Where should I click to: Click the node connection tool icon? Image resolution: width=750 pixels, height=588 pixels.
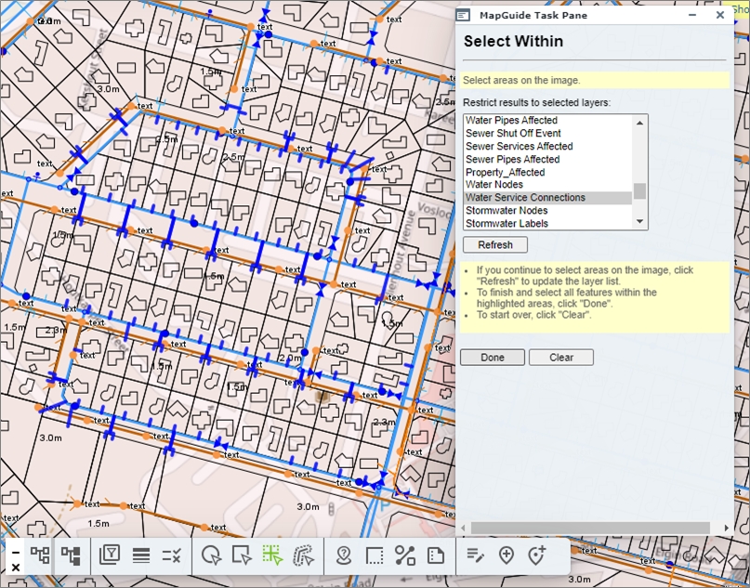(405, 555)
